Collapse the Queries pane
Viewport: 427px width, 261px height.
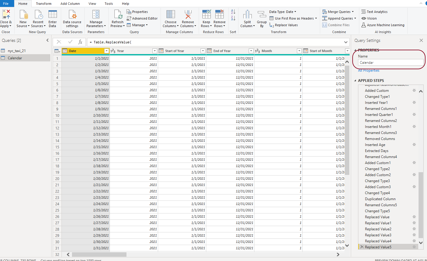[47, 40]
